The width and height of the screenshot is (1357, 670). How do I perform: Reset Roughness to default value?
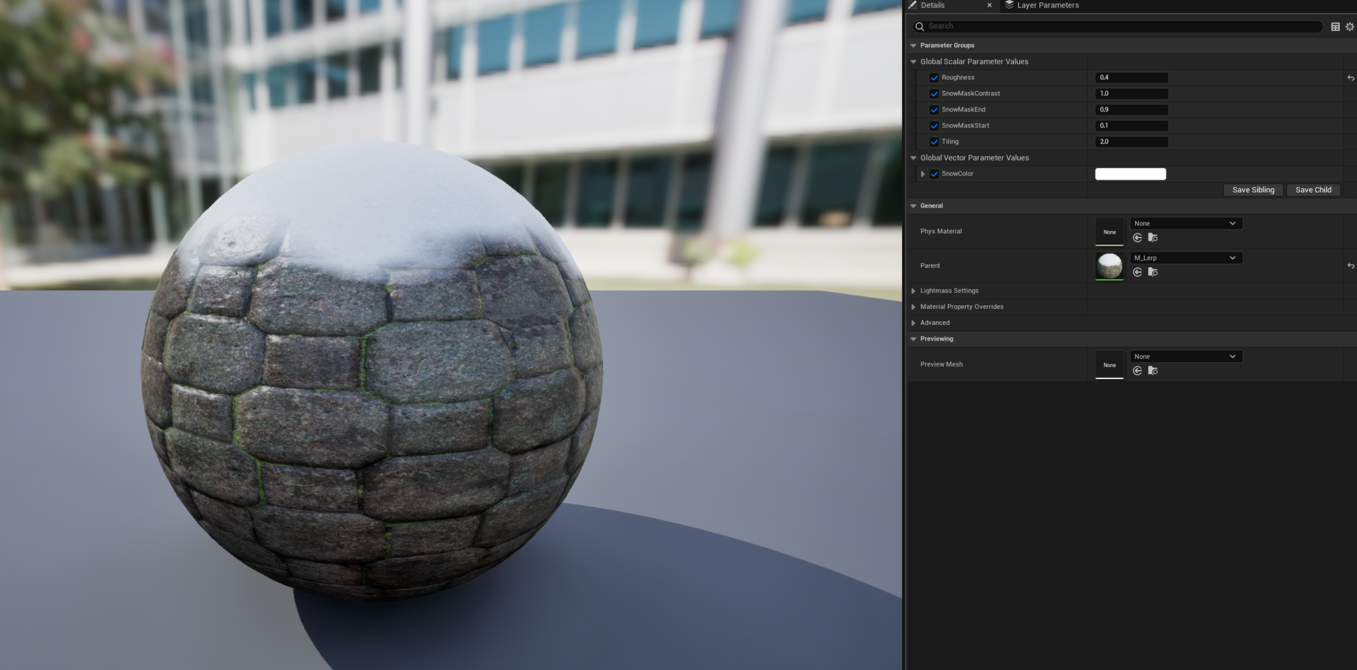pos(1351,78)
